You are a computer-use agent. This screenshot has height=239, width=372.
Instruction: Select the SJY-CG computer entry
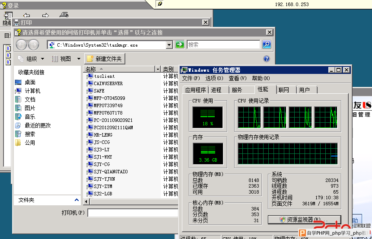point(98,165)
